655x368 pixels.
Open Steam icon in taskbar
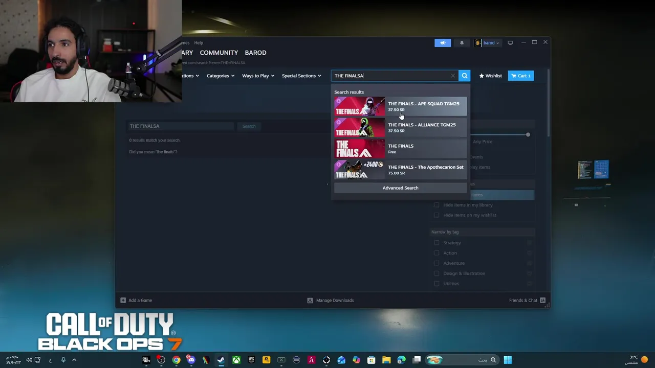point(221,360)
